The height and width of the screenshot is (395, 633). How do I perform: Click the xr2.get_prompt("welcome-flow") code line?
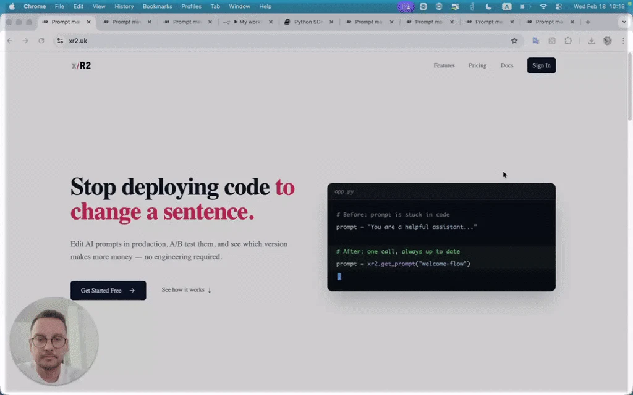pos(403,264)
